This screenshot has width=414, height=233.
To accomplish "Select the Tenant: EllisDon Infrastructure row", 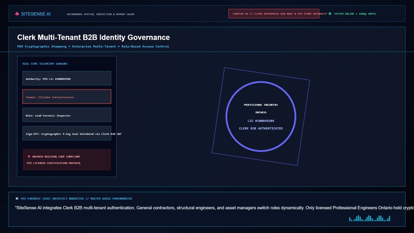I will coord(67,97).
